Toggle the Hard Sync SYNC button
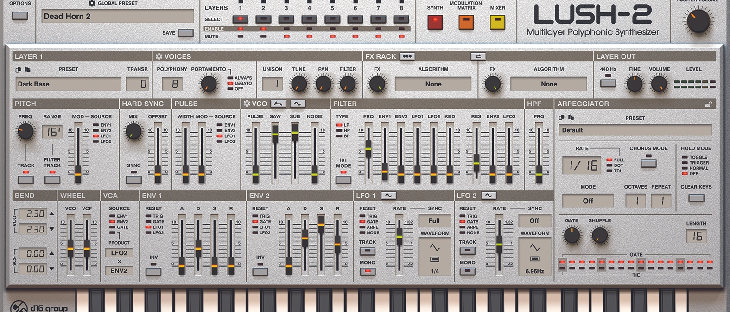This screenshot has width=730, height=312. (x=133, y=179)
